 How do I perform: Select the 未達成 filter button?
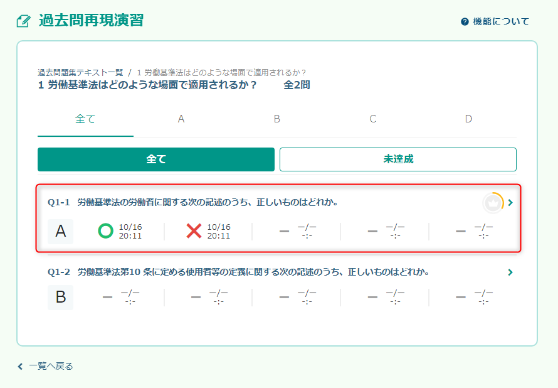coord(398,159)
